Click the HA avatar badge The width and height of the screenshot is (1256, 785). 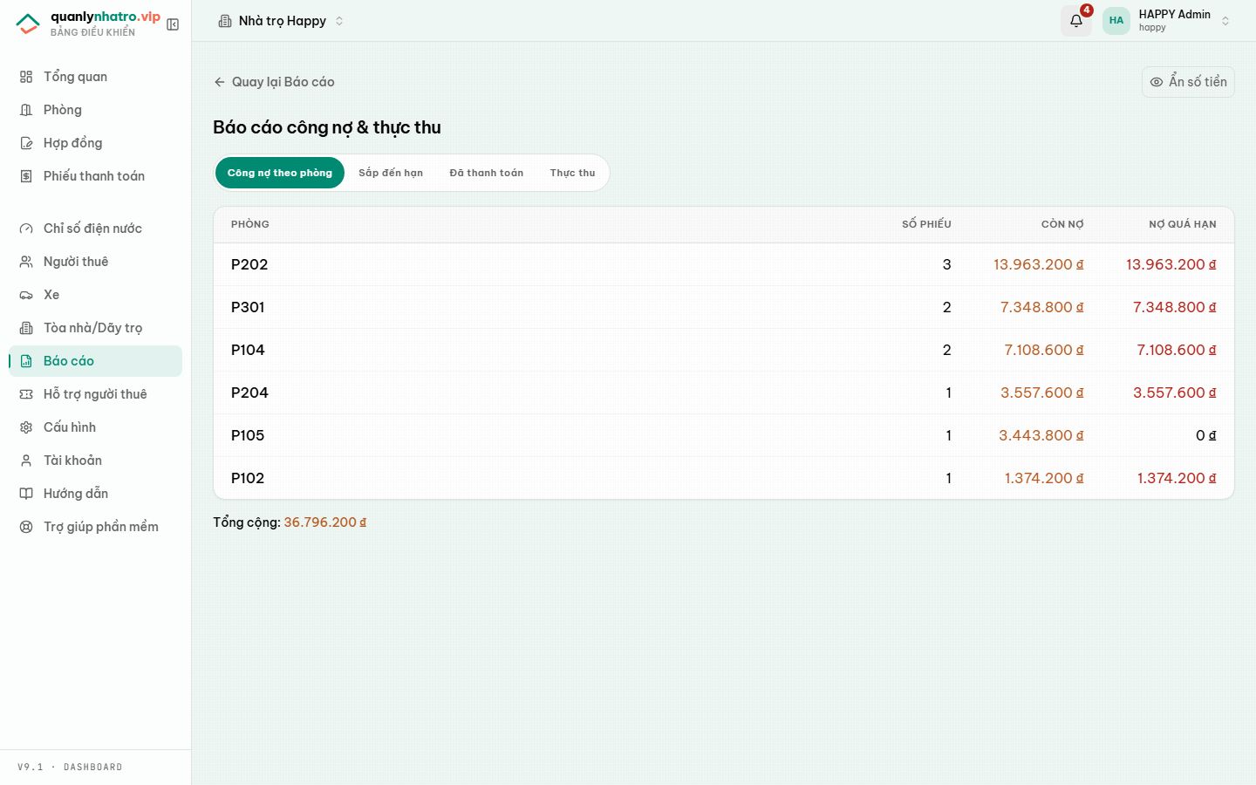(1116, 21)
